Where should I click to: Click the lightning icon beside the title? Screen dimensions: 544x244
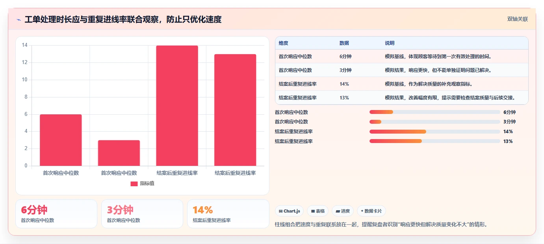[x=19, y=20]
